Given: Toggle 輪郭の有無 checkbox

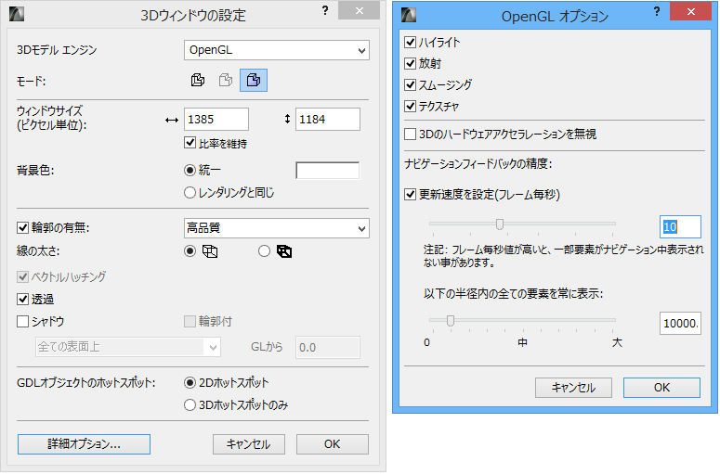Looking at the screenshot, I should coord(22,227).
